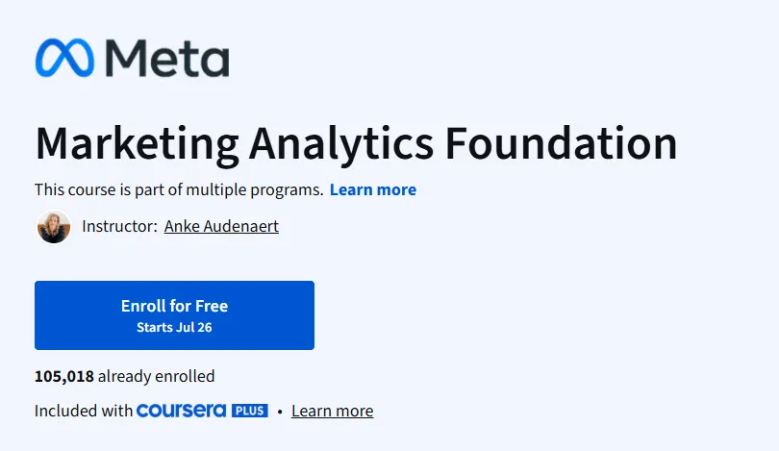The width and height of the screenshot is (779, 451).
Task: Click the blue PLUS badge
Action: click(249, 411)
